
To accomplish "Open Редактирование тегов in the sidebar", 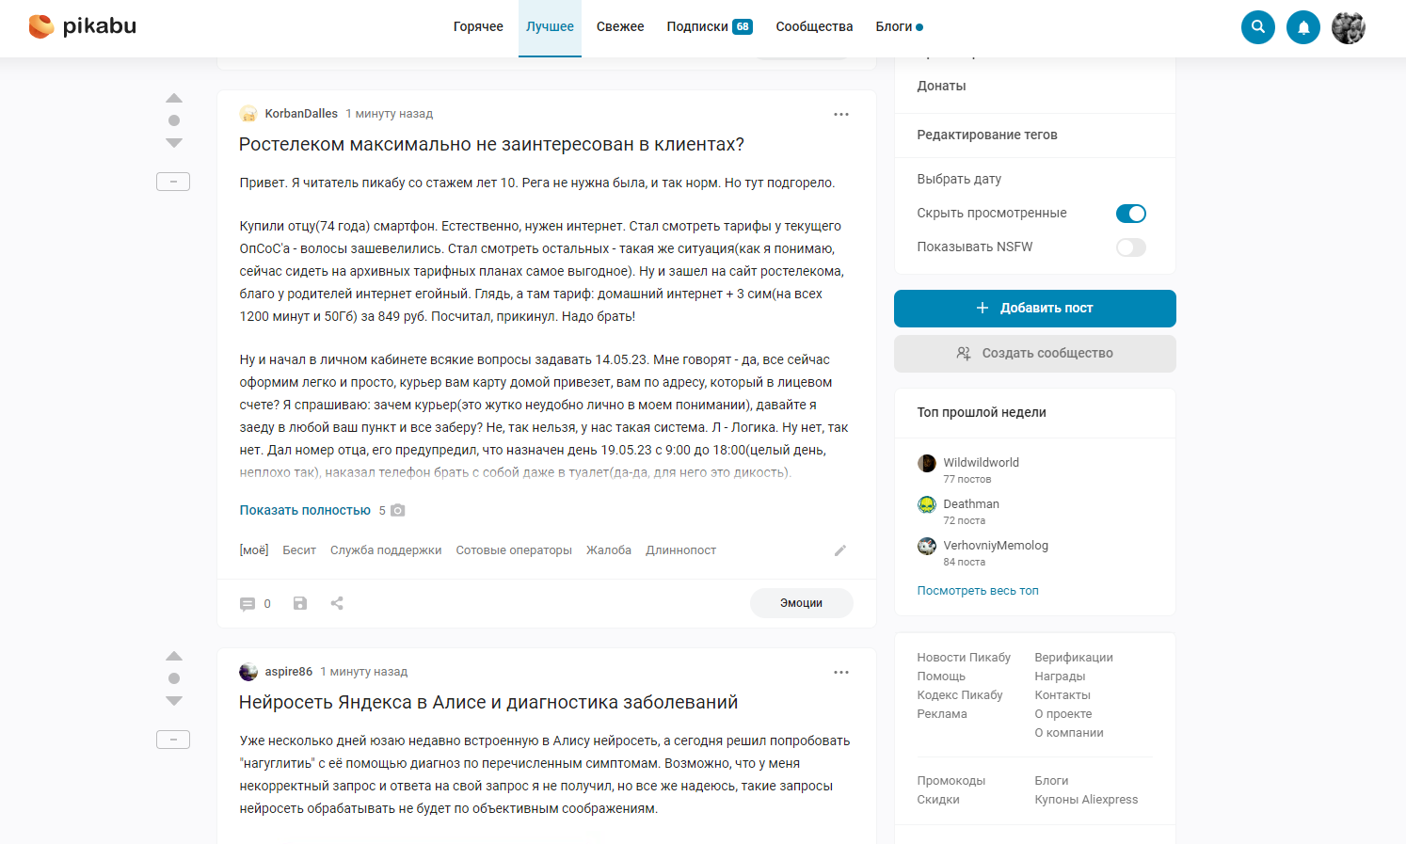I will tap(987, 135).
